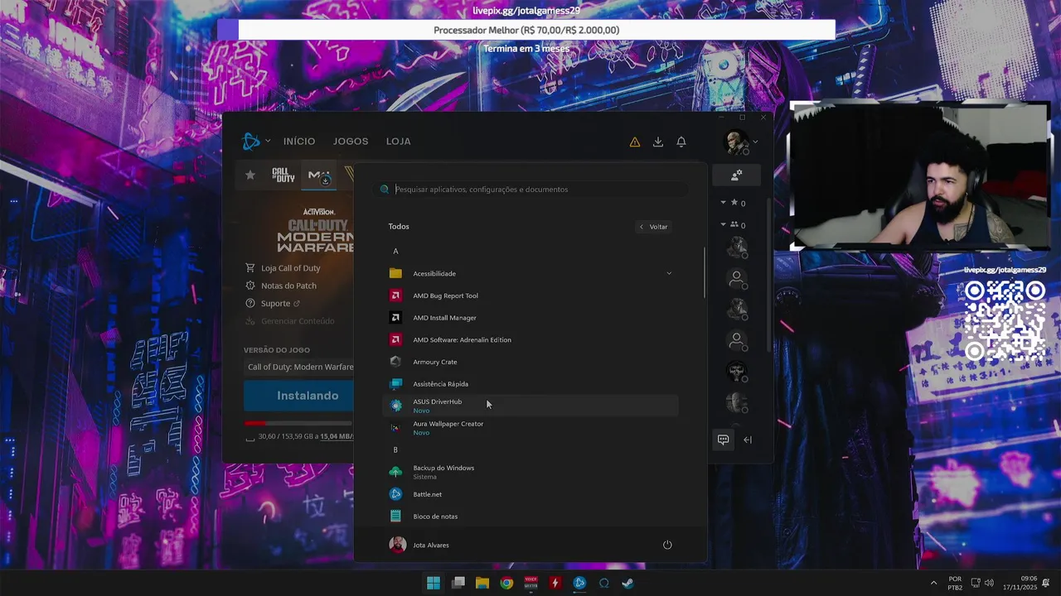
Task: Click the red installation progress bar
Action: [299, 423]
